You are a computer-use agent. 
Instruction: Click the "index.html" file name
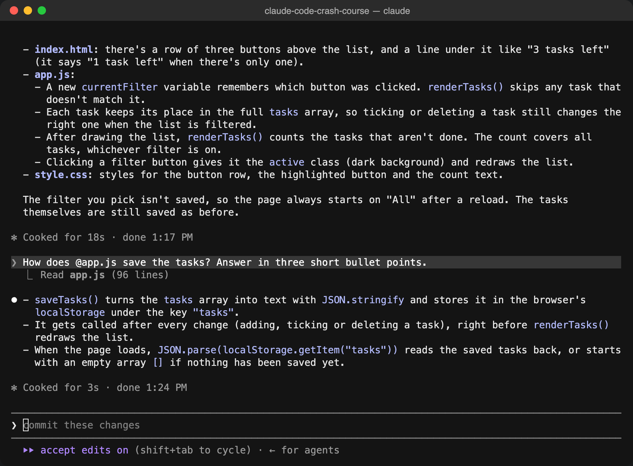click(x=64, y=49)
